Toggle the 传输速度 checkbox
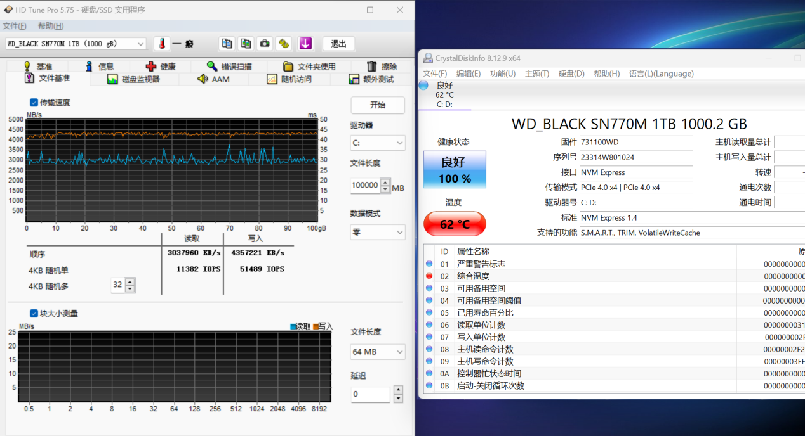 34,103
